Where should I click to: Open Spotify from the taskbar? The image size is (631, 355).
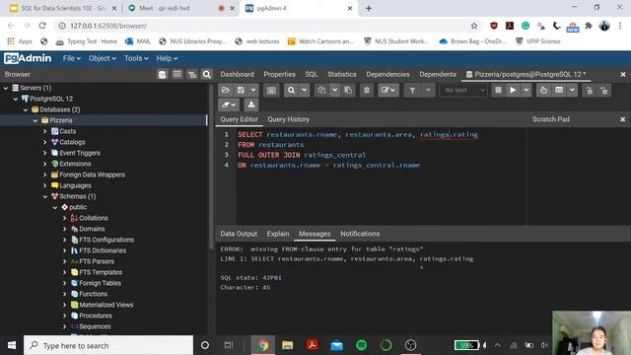[x=362, y=345]
